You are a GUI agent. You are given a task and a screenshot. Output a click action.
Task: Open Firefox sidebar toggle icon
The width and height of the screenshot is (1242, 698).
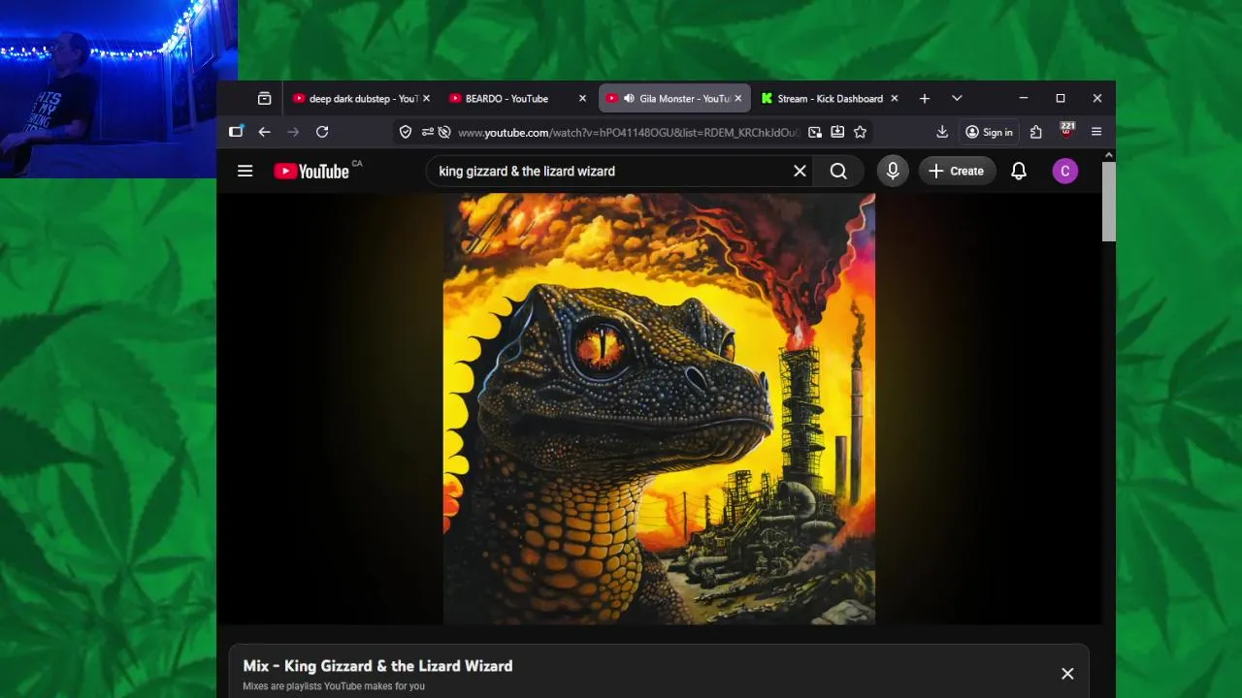[236, 132]
